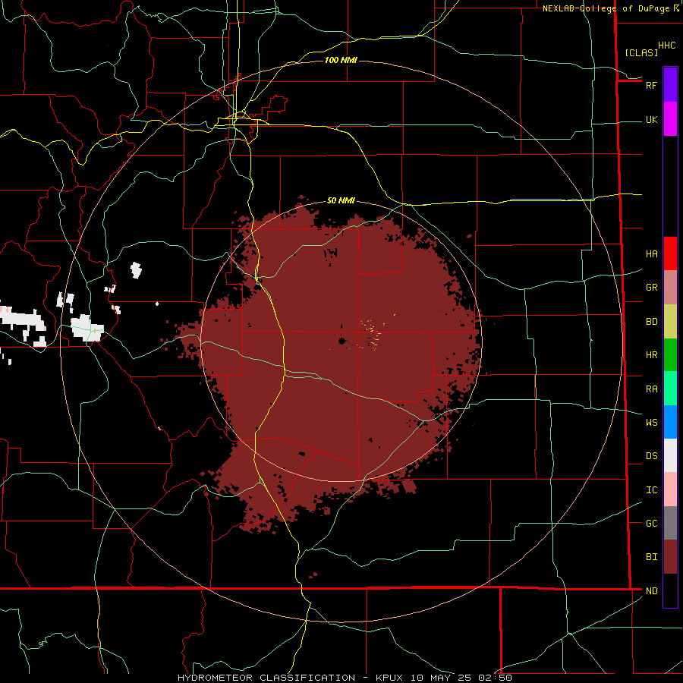Click the cluster of yellow BD pixels
This screenshot has height=683, width=683.
click(373, 333)
